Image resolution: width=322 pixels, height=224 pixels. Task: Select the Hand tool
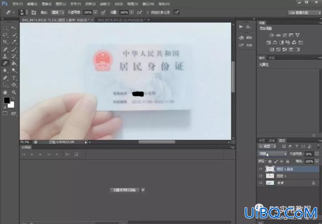click(x=5, y=92)
